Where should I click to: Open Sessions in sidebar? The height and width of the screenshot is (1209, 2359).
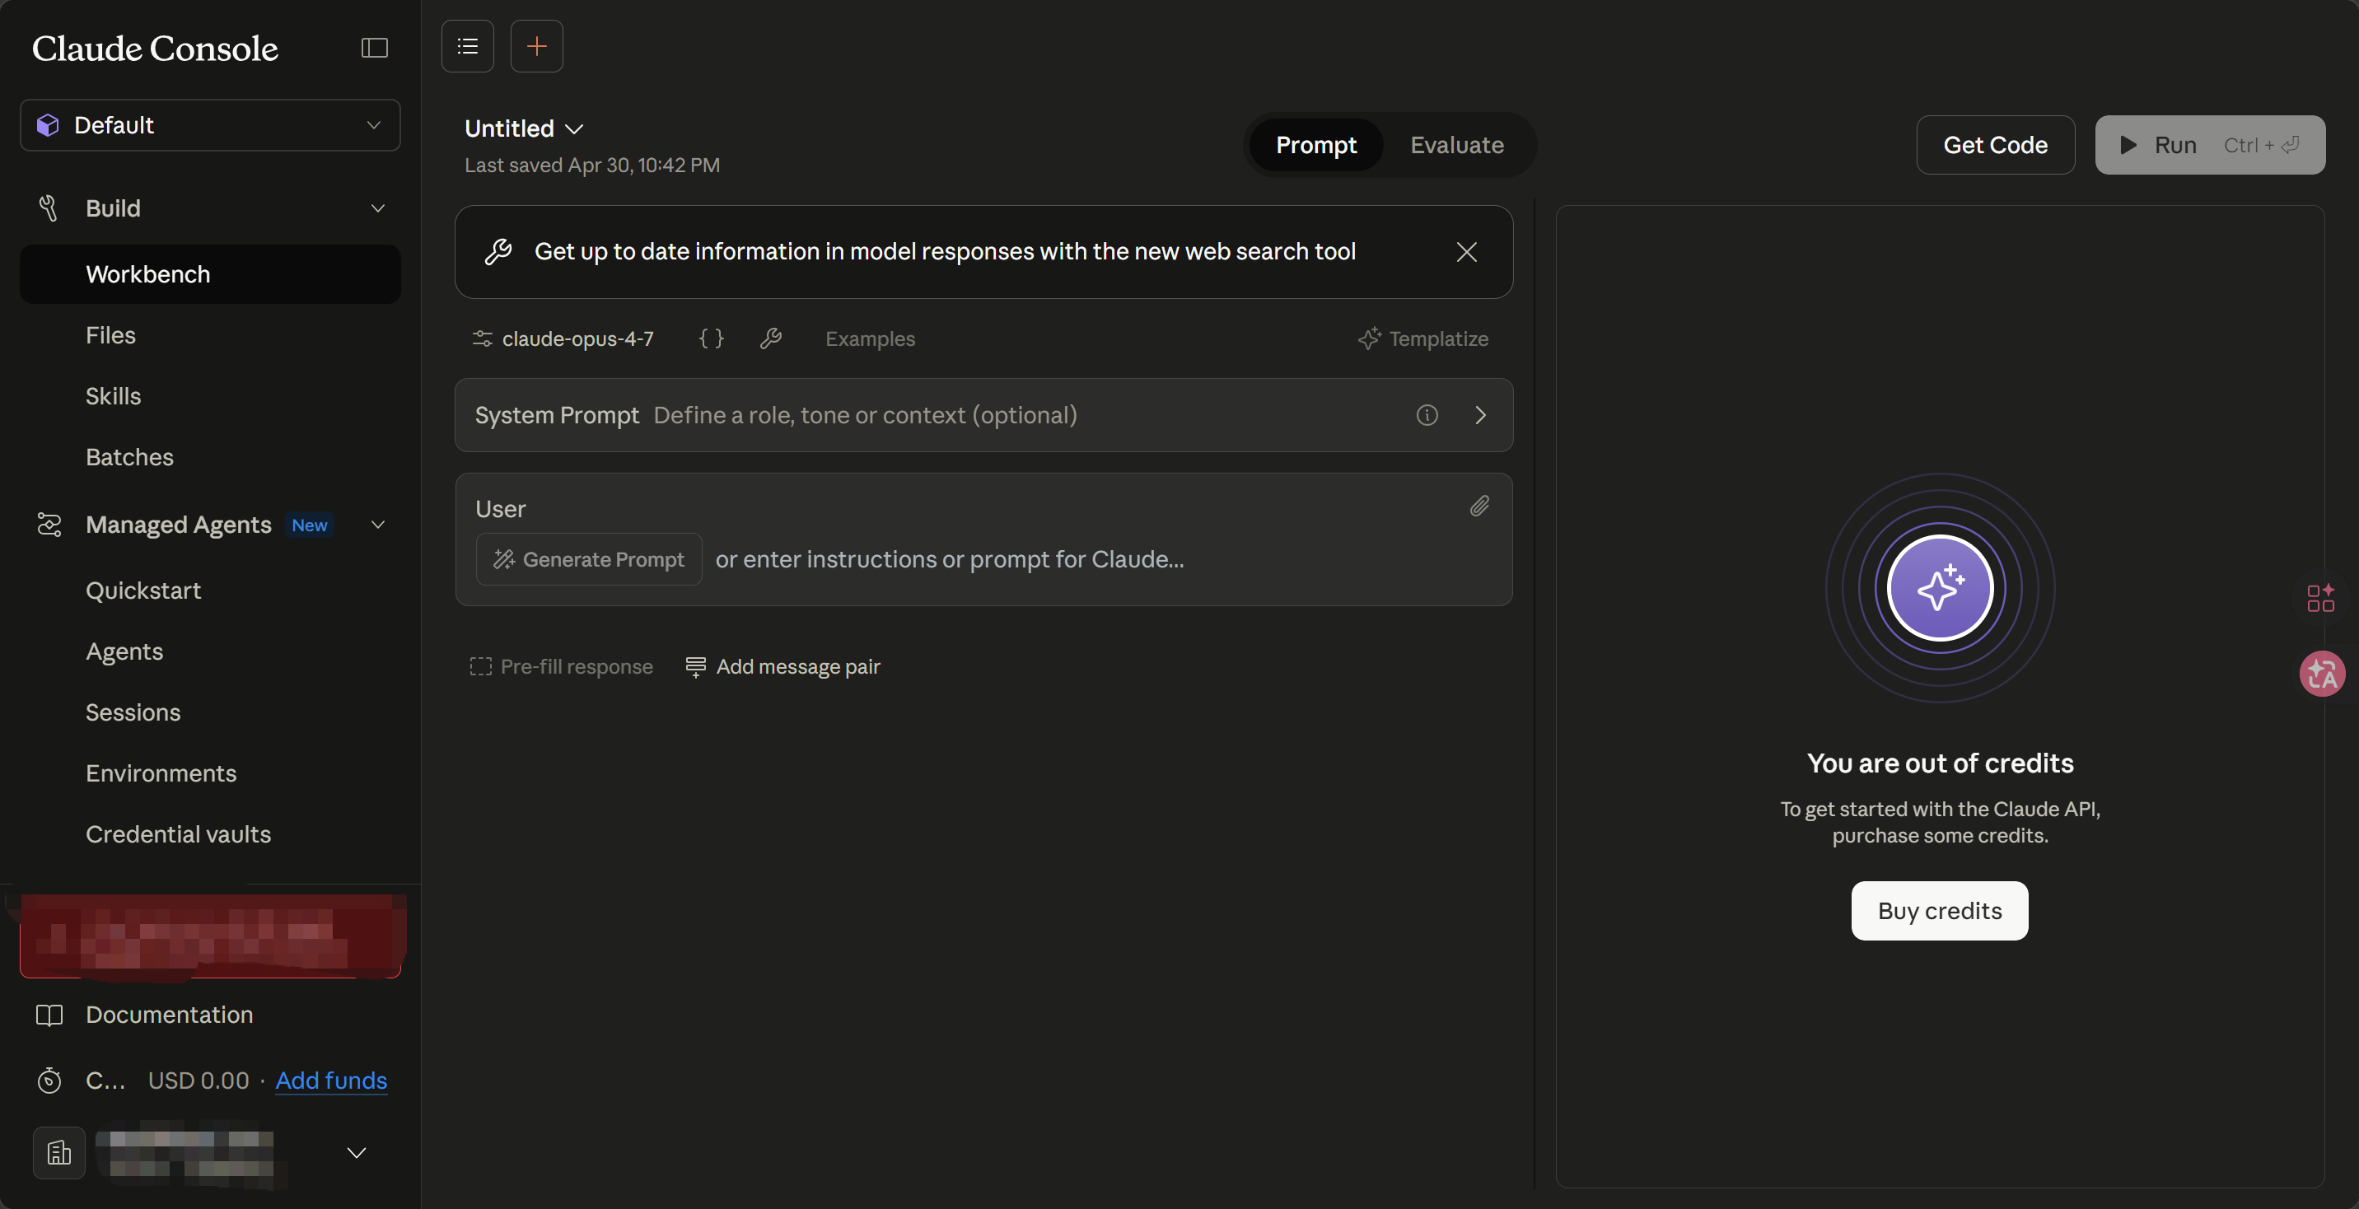(133, 712)
